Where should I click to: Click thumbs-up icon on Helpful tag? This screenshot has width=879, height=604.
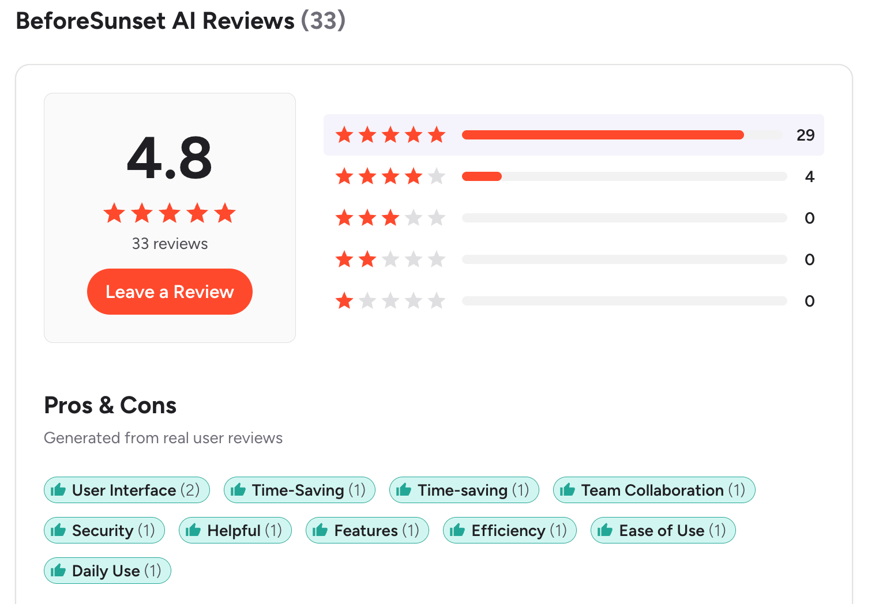click(x=193, y=530)
